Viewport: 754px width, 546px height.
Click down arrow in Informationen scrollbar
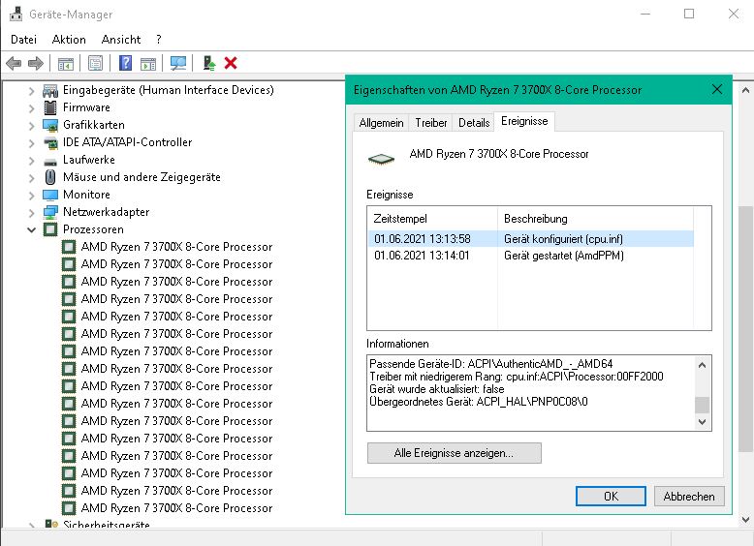702,422
